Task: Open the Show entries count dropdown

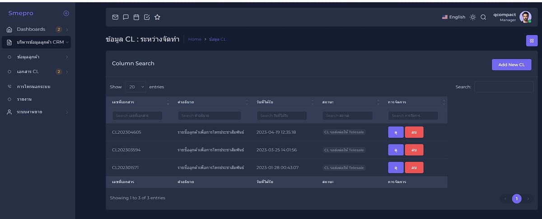Action: pyautogui.click(x=135, y=87)
